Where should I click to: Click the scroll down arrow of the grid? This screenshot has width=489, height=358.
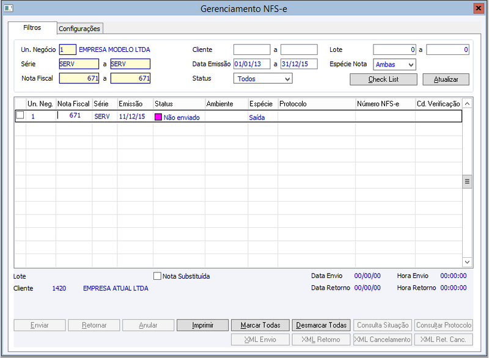tap(467, 262)
